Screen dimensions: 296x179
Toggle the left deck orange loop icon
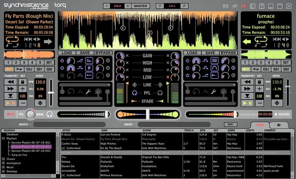click(12, 39)
